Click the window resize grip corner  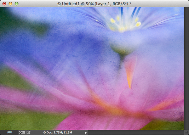[186, 132]
